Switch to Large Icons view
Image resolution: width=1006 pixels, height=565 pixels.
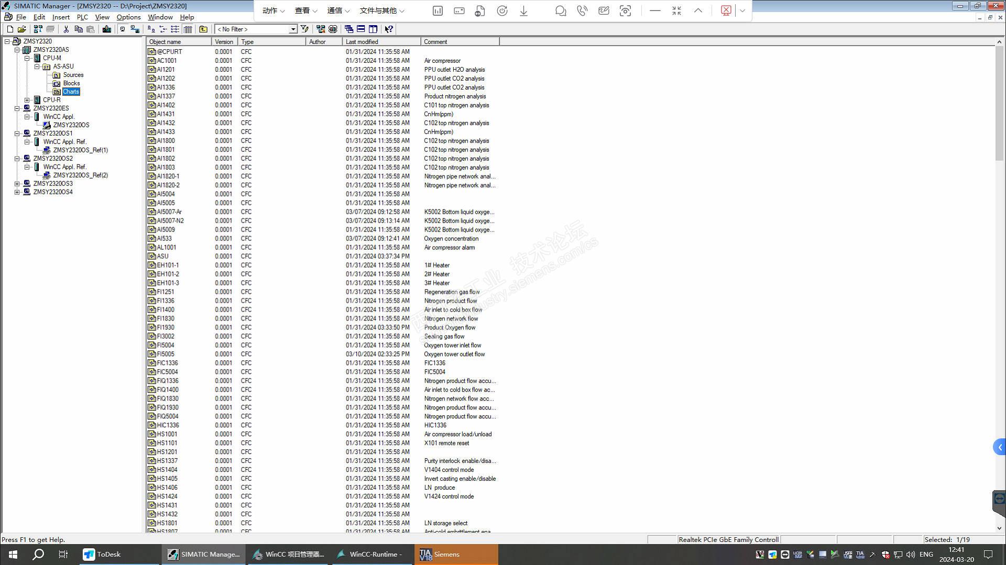pos(151,29)
